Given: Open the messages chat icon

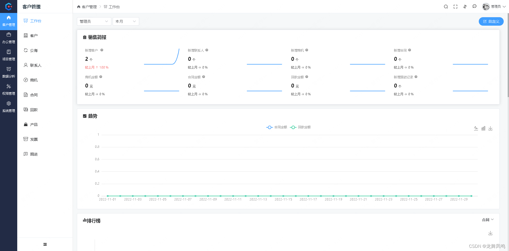Looking at the screenshot, I should 475,7.
